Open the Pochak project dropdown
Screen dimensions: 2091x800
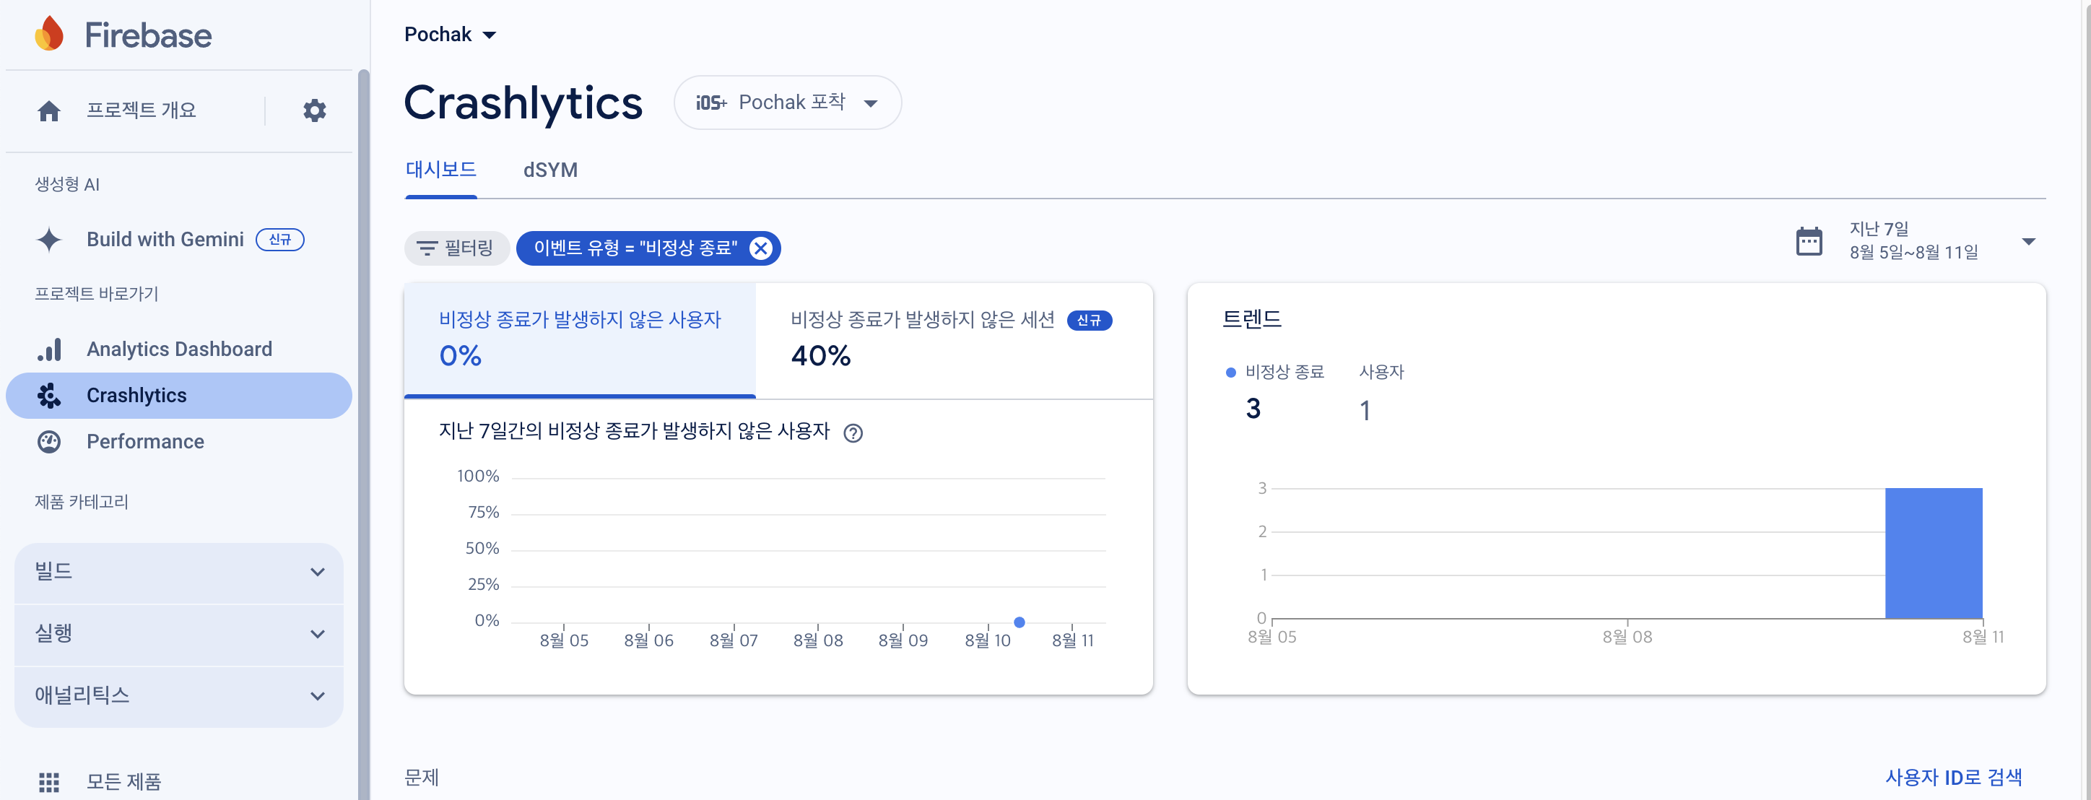pos(451,34)
